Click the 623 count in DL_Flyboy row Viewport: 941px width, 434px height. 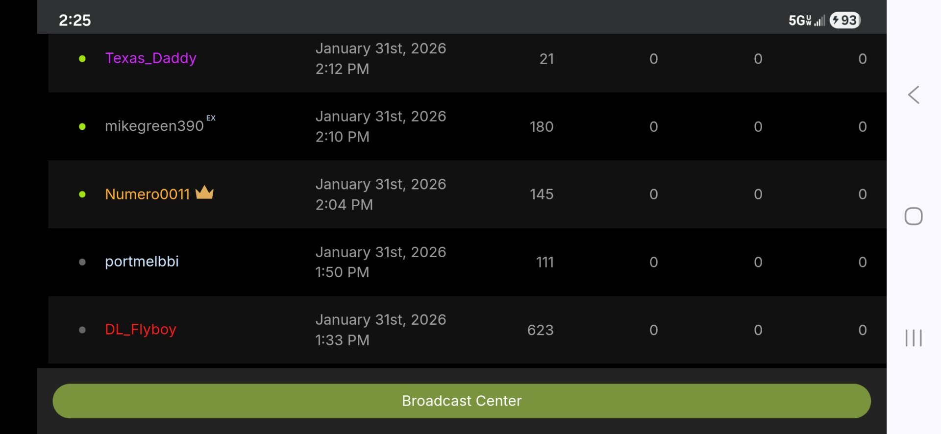coord(540,330)
